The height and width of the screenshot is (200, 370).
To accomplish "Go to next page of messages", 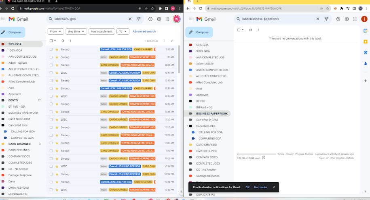I will point(172,41).
